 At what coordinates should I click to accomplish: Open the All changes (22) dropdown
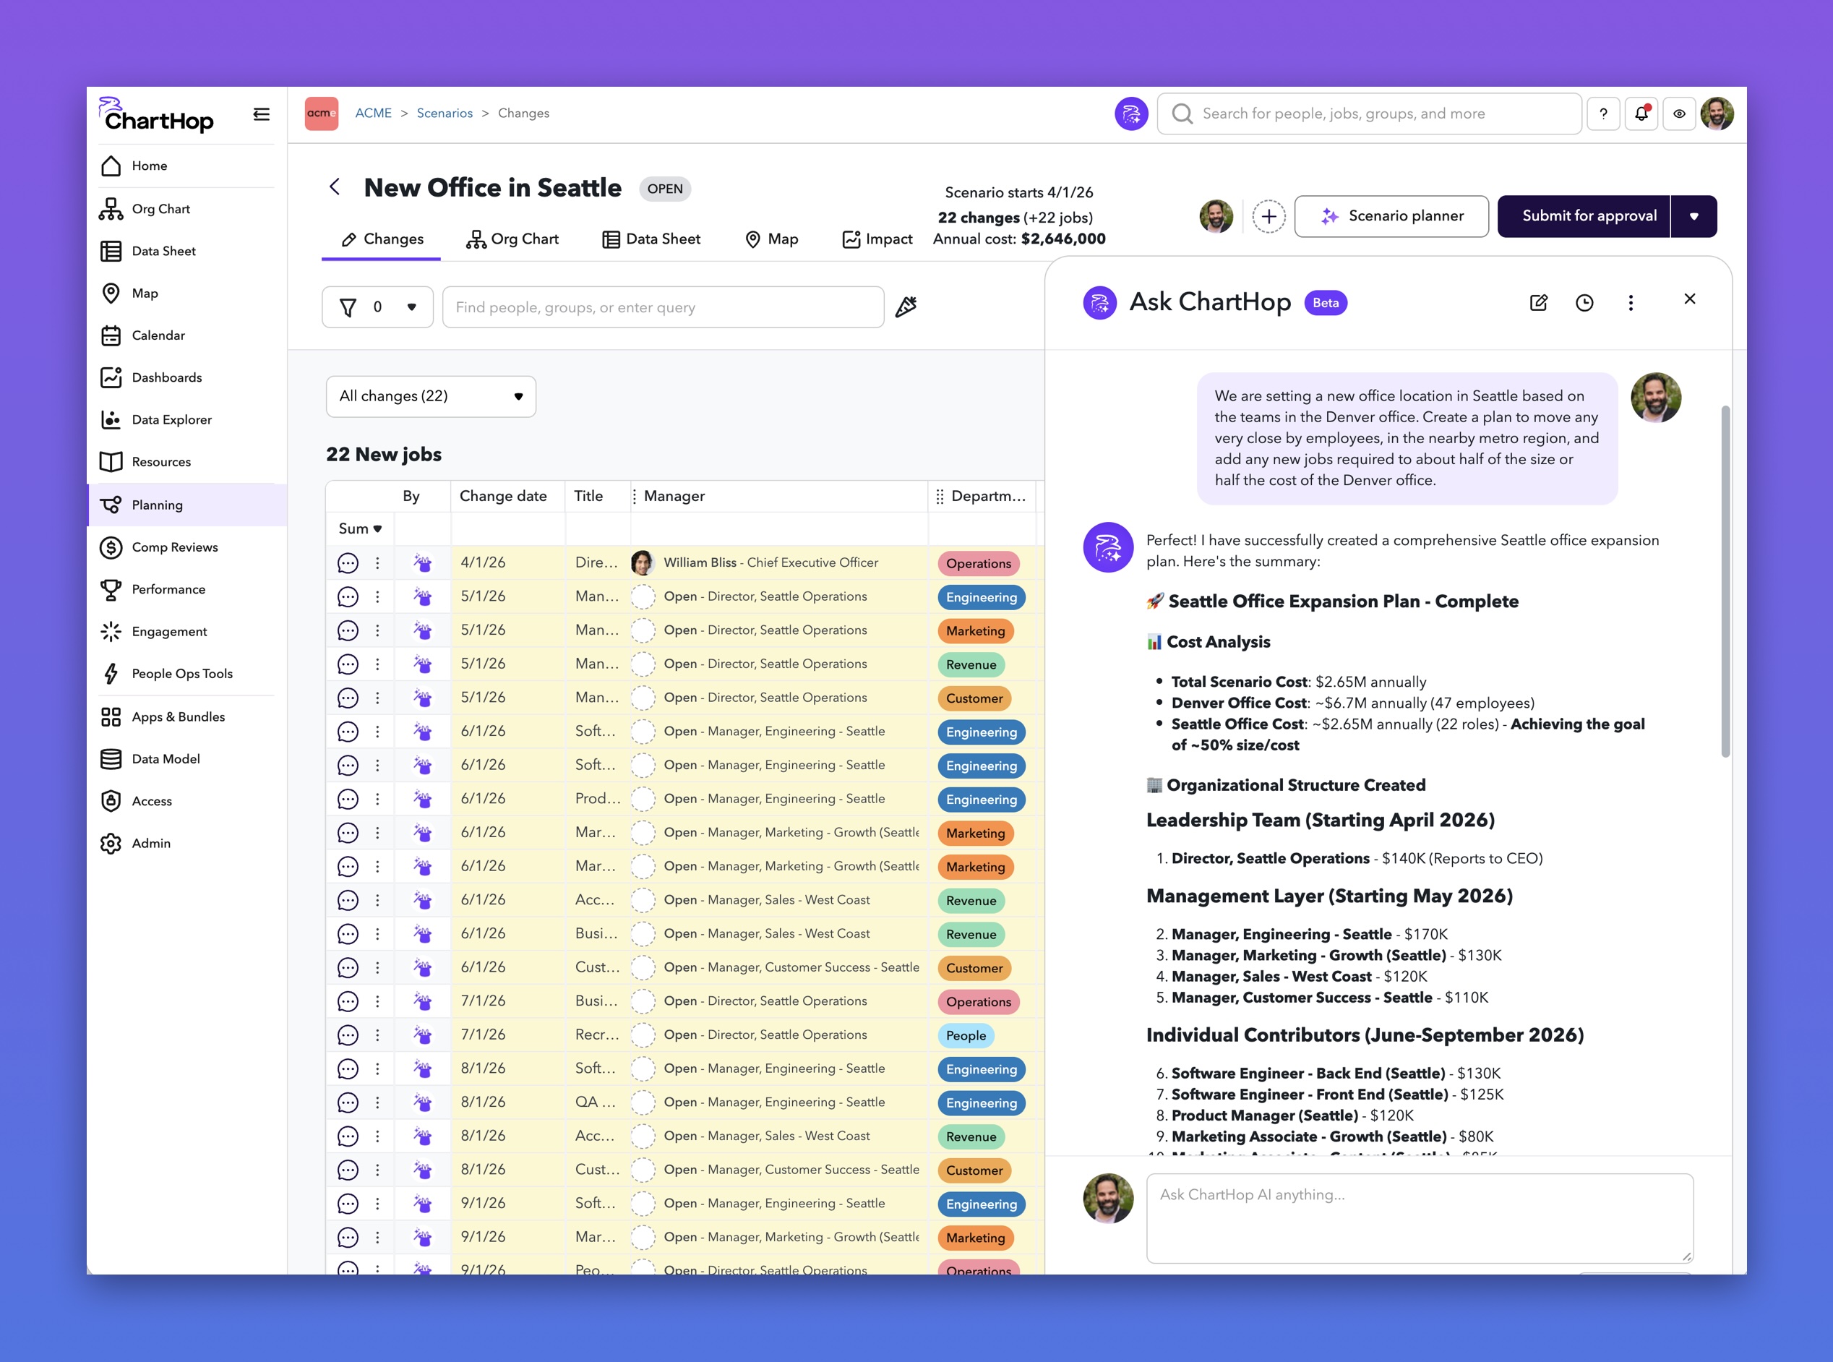[x=430, y=397]
